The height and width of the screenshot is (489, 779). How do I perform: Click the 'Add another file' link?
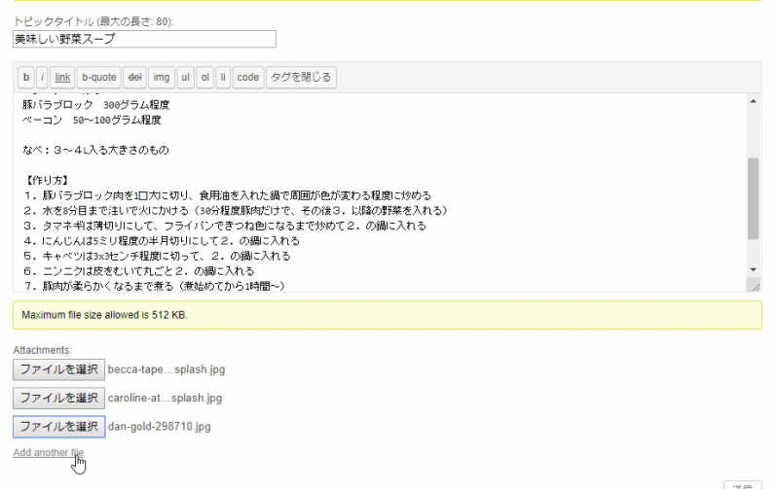coord(49,453)
